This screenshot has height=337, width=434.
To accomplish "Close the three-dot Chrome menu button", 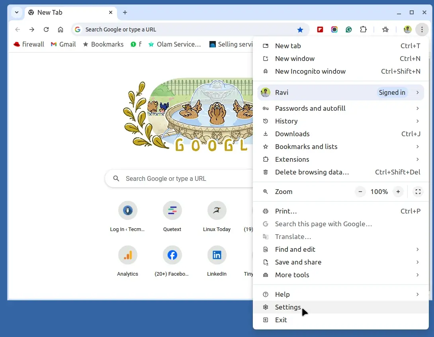I will [x=422, y=29].
